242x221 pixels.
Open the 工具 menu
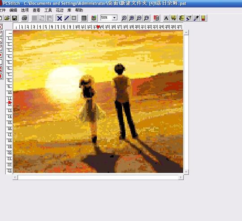(48, 10)
